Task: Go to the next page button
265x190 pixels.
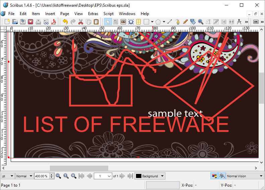Action: click(122, 176)
